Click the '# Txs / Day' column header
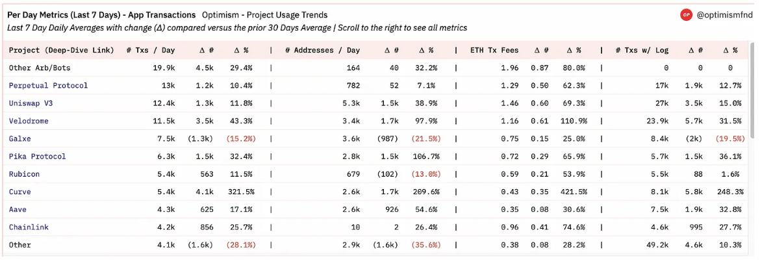This screenshot has width=760, height=269. click(151, 50)
